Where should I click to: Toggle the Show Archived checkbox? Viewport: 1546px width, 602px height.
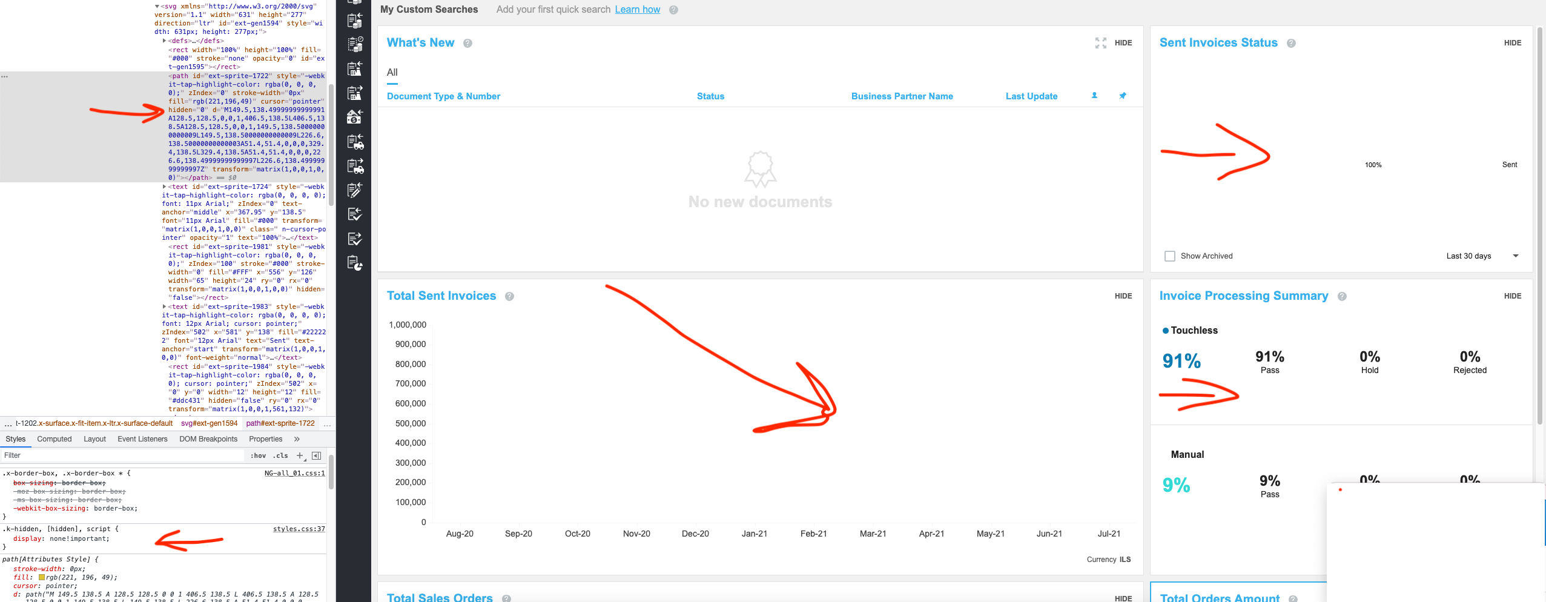click(x=1169, y=256)
